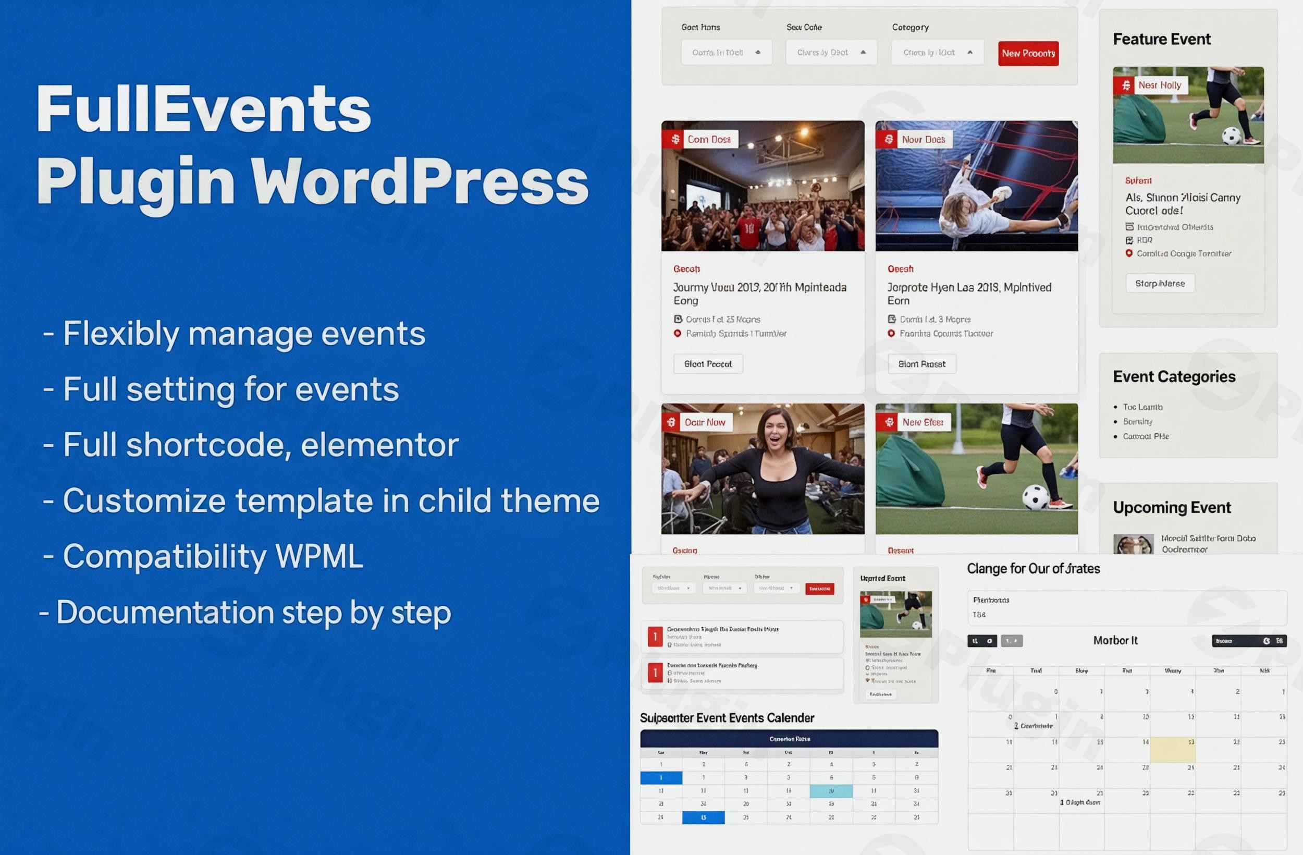The image size is (1303, 855).
Task: Open the first 'Gom Roms' filter dropdown
Action: (727, 53)
